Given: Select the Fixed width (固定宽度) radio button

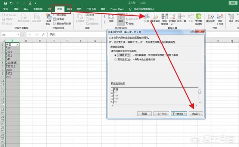Looking at the screenshot, I should (115, 60).
